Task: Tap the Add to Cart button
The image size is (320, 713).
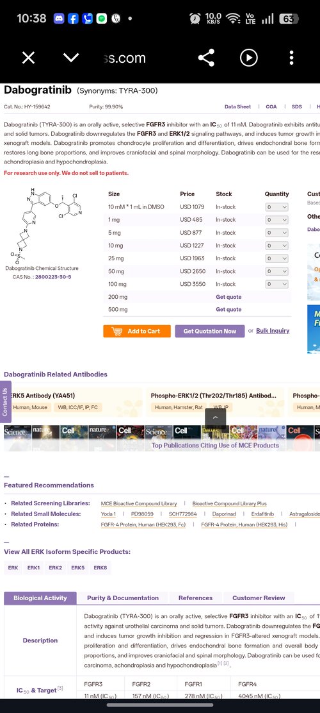Action: point(137,331)
